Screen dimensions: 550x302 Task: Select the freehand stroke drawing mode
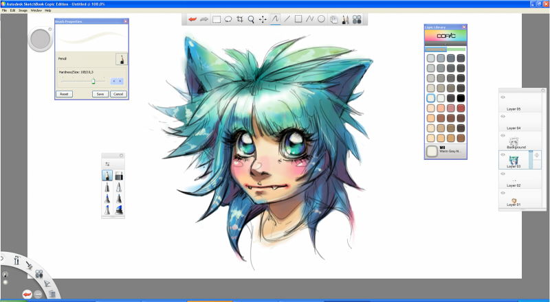276,19
